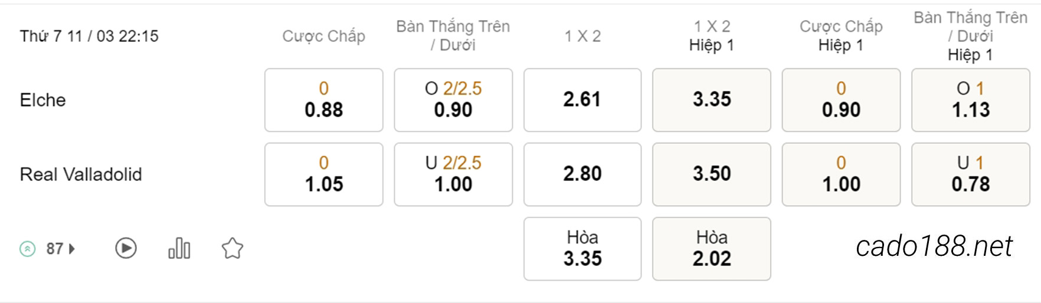Add match to favorites with star icon
The image size is (1041, 303).
(233, 248)
